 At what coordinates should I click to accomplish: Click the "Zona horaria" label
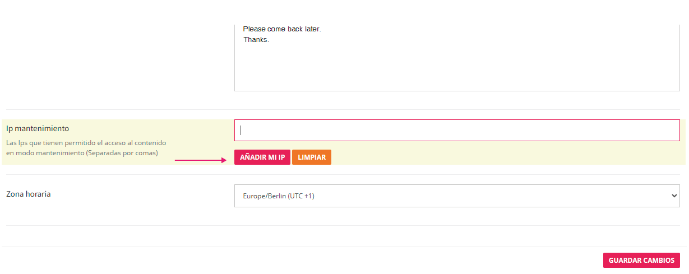(29, 194)
